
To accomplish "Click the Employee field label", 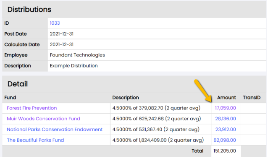I will coord(16,55).
